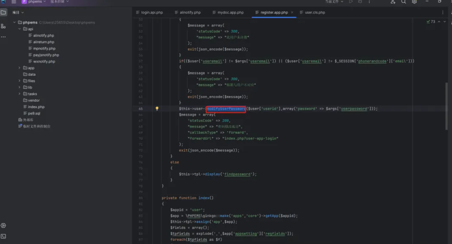Switch to alinotify.php tab
Viewport: 452px width, 244px height.
[187, 12]
